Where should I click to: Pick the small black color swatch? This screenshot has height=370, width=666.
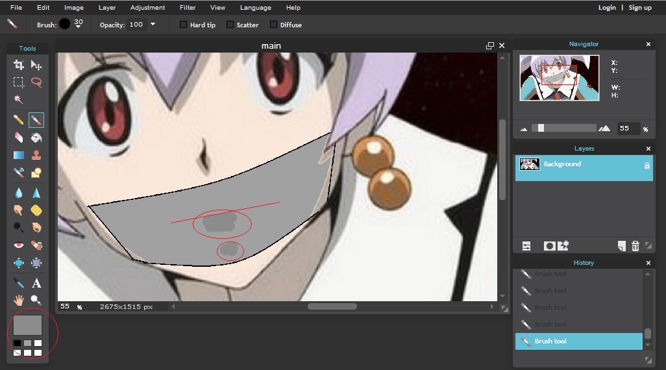(x=17, y=343)
